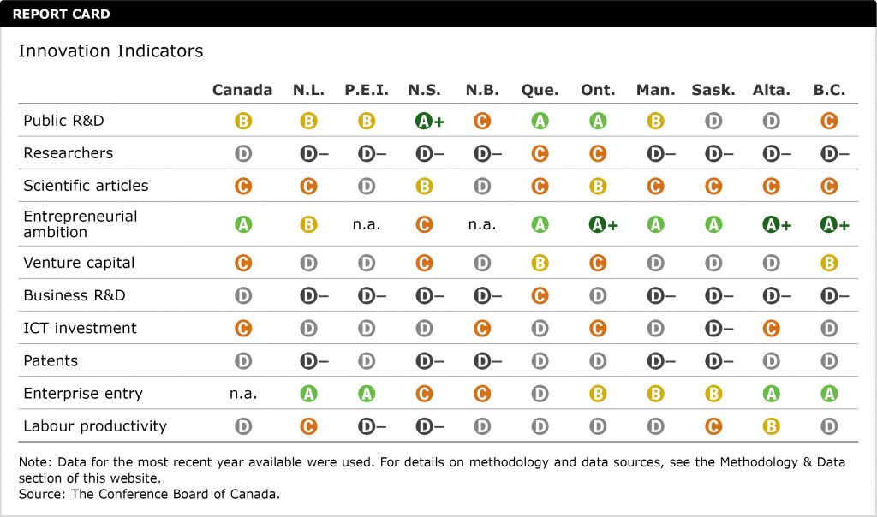The width and height of the screenshot is (877, 517).
Task: Click P.E.I. n.a. cell for Entrepreneurial ambition
Action: [x=367, y=224]
